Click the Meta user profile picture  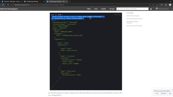pos(157,9)
